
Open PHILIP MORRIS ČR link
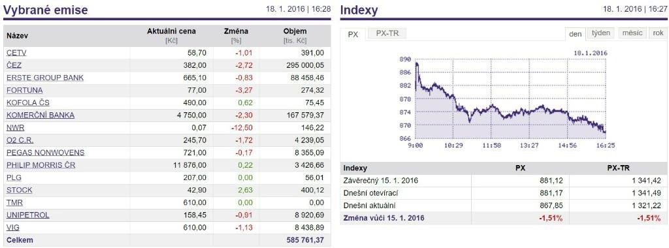coord(41,165)
